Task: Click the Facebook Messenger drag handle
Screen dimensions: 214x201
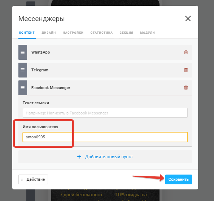Action: pos(23,88)
